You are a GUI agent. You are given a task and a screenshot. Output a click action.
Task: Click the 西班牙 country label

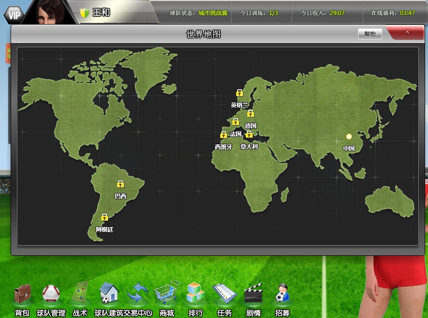pos(224,147)
